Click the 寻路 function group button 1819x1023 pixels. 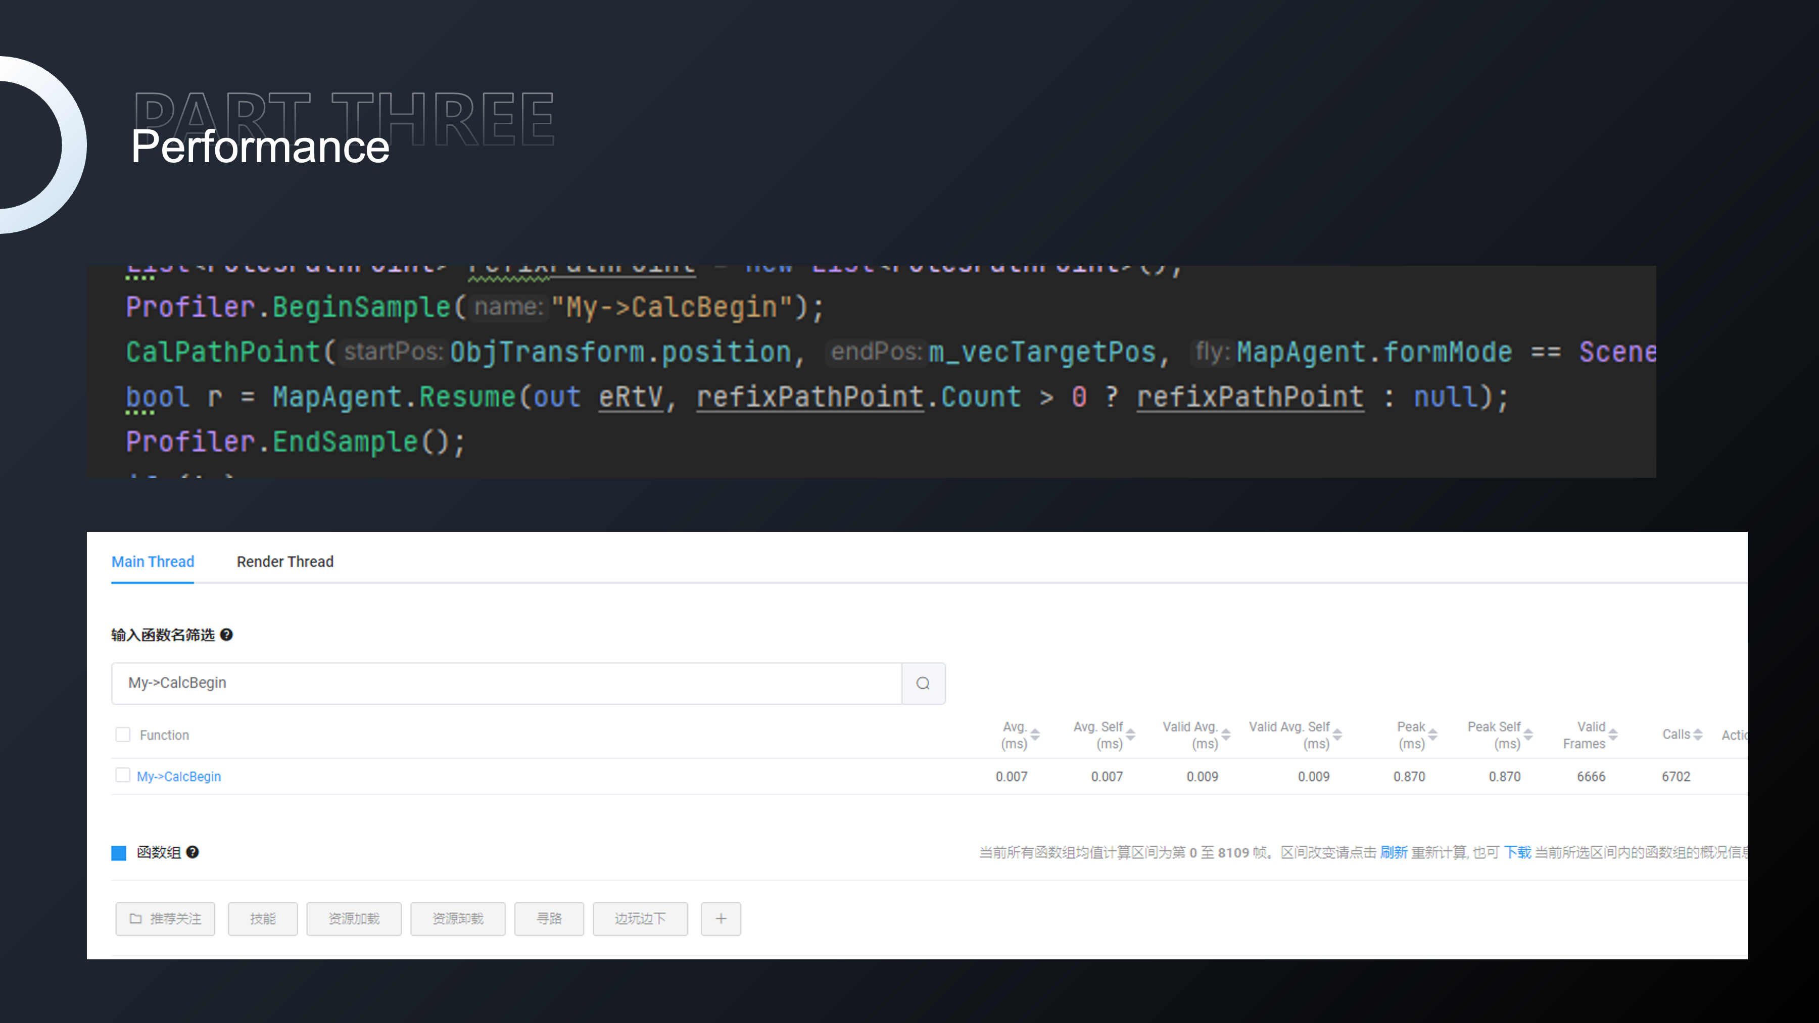point(549,918)
